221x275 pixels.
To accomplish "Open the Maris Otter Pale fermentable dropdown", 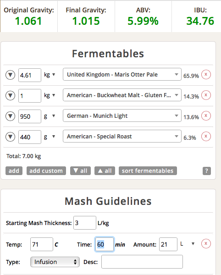I will (x=122, y=74).
